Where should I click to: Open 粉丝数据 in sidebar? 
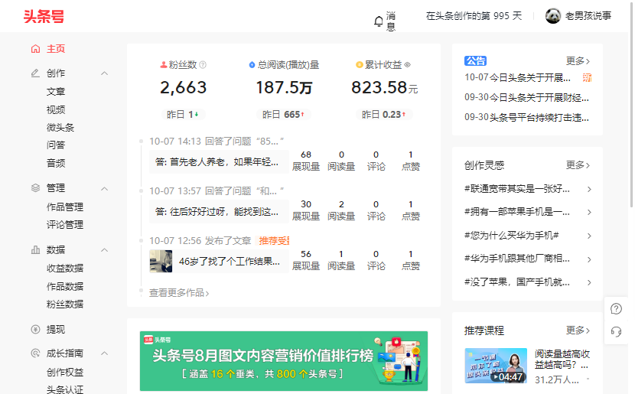tap(65, 304)
